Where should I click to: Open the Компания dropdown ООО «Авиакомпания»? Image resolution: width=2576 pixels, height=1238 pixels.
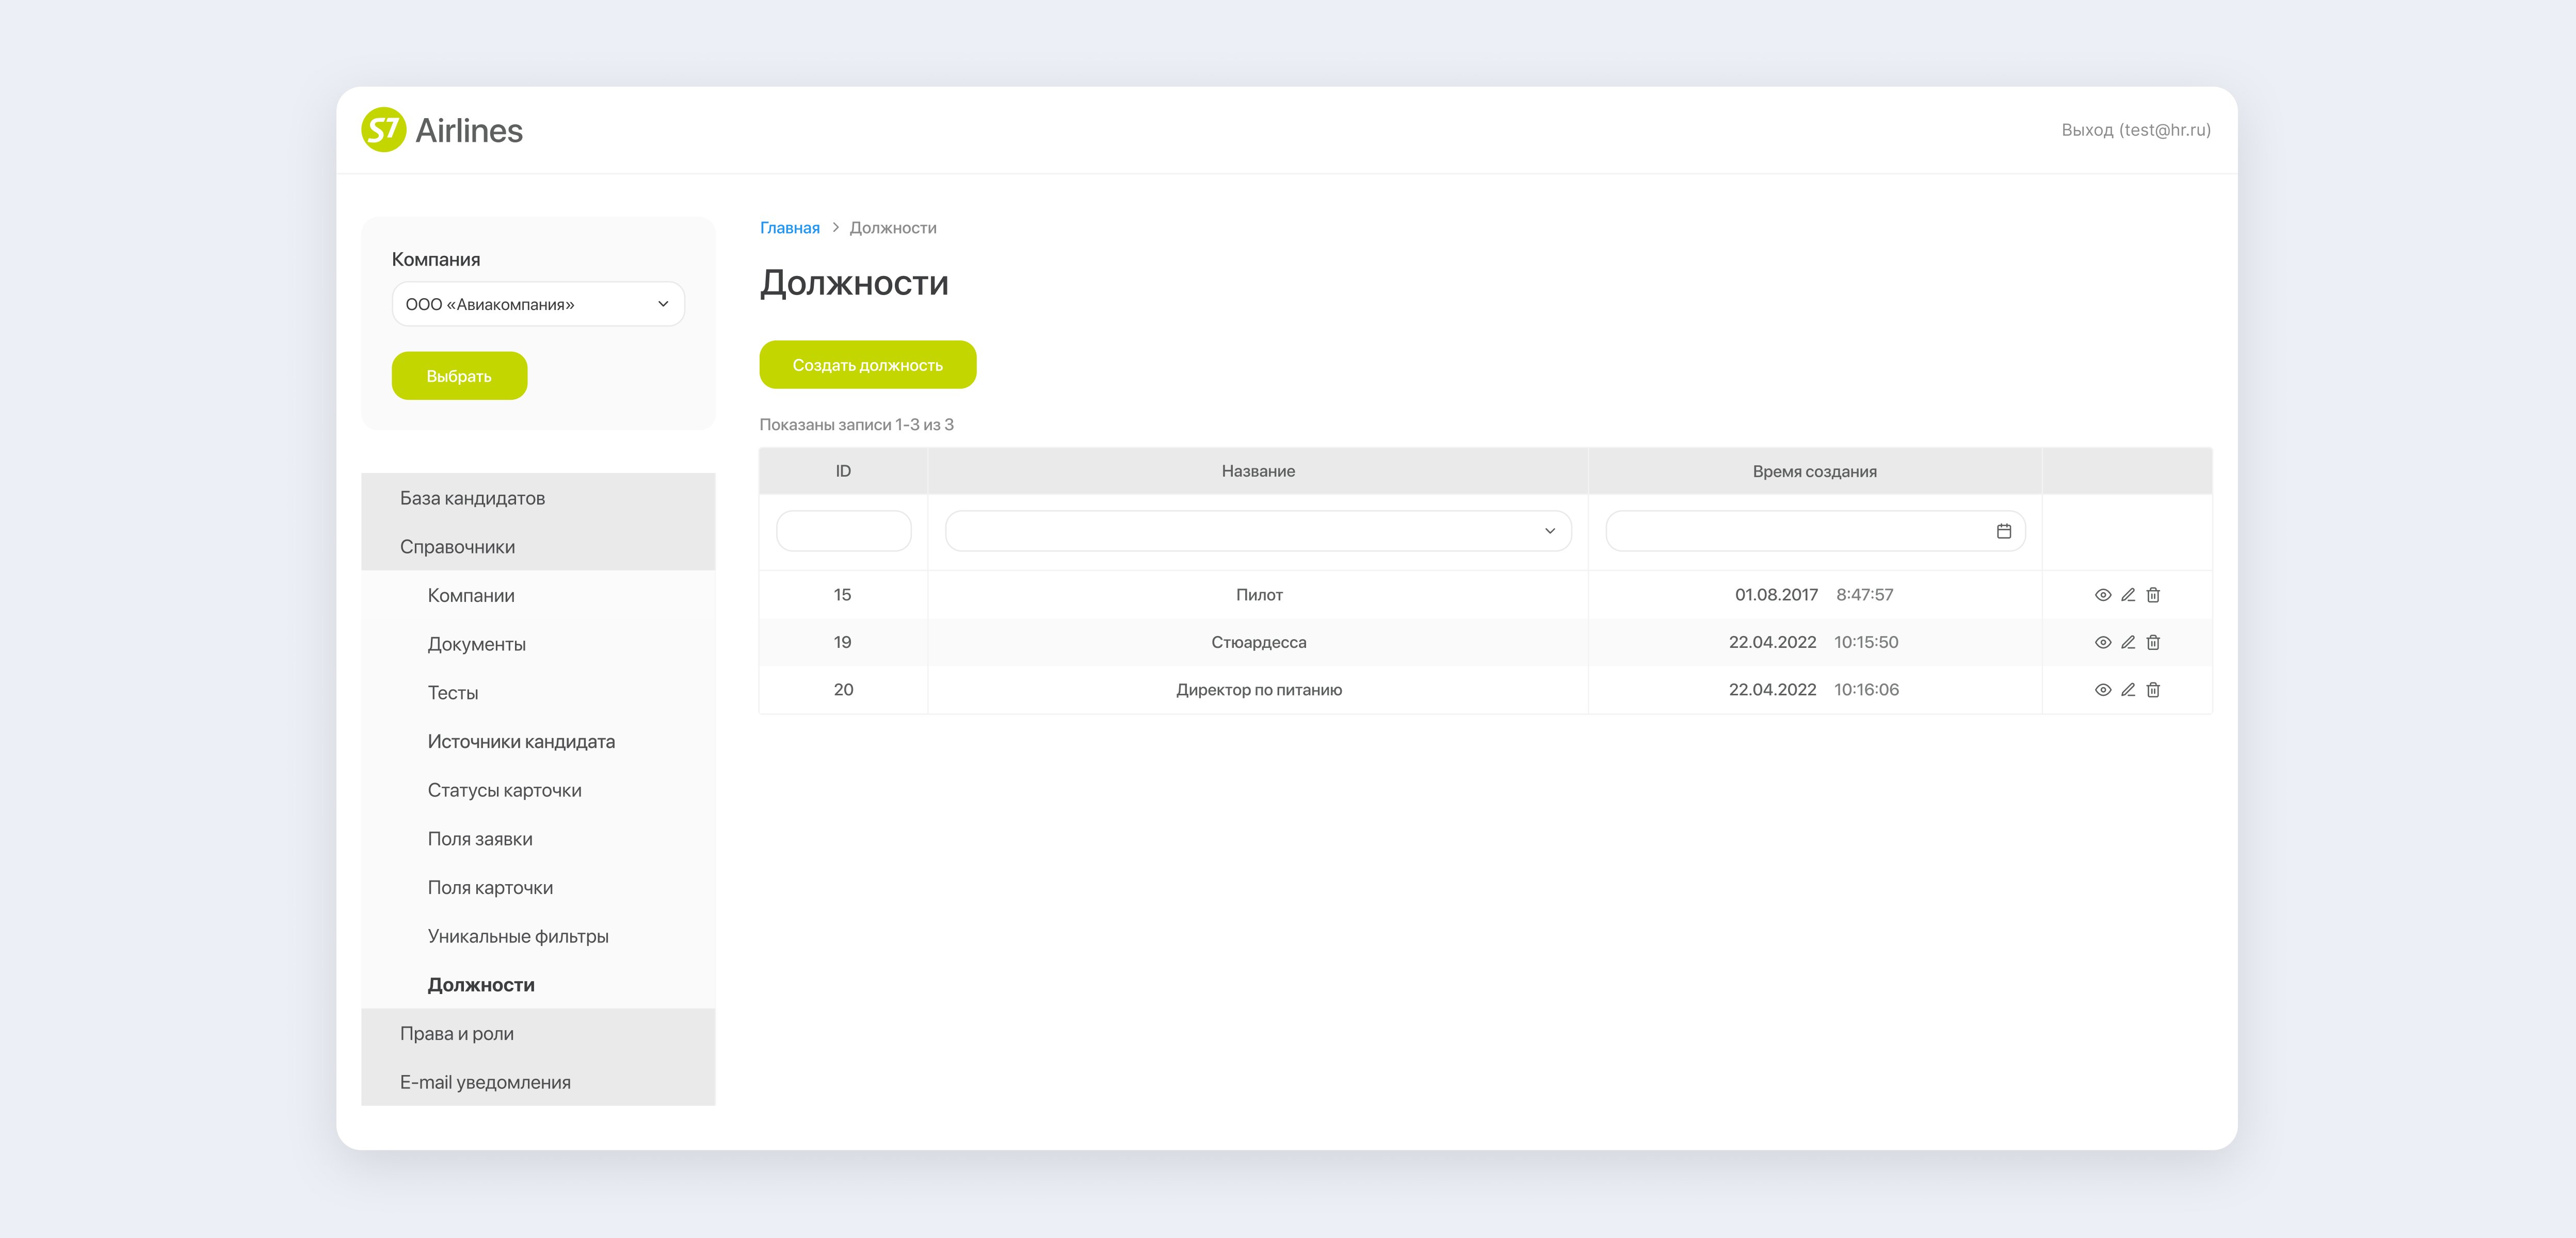[538, 304]
